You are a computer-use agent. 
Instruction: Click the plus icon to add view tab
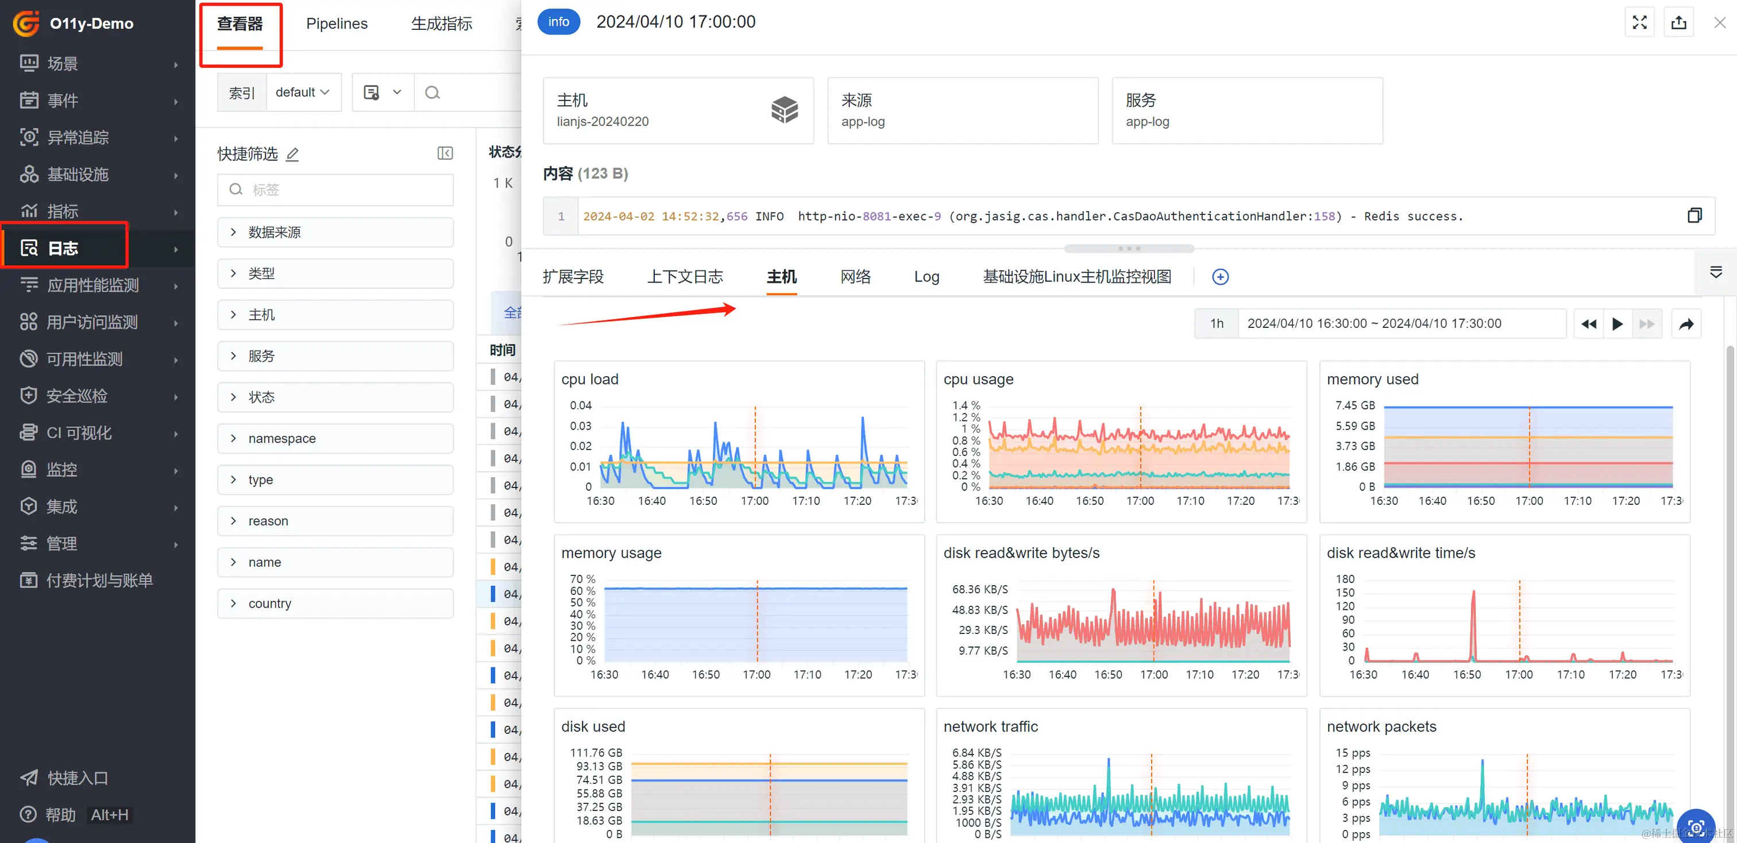1220,277
